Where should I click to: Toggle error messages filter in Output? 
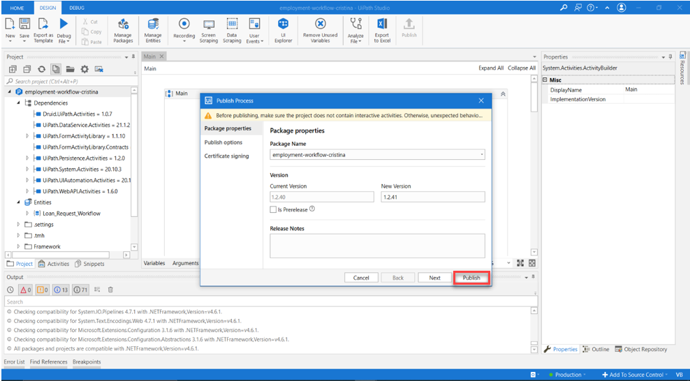point(26,290)
